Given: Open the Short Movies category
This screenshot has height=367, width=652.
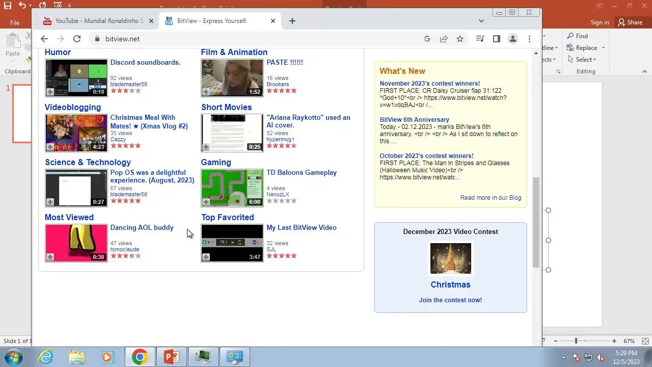Looking at the screenshot, I should (226, 107).
